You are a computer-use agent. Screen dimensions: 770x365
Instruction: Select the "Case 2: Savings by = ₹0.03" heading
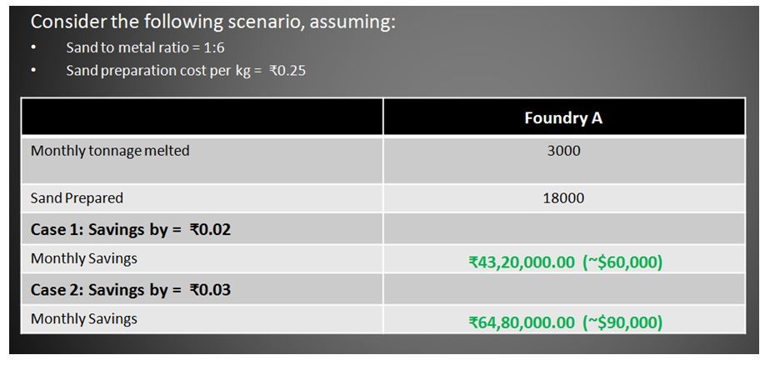[131, 290]
